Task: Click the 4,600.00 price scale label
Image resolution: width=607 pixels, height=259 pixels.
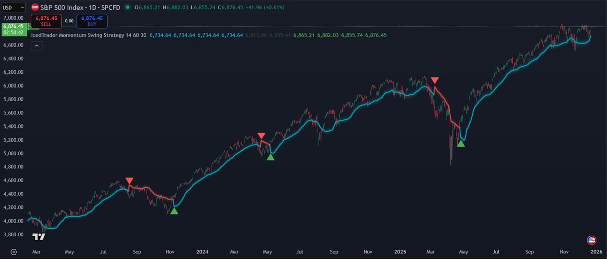Action: coord(13,181)
